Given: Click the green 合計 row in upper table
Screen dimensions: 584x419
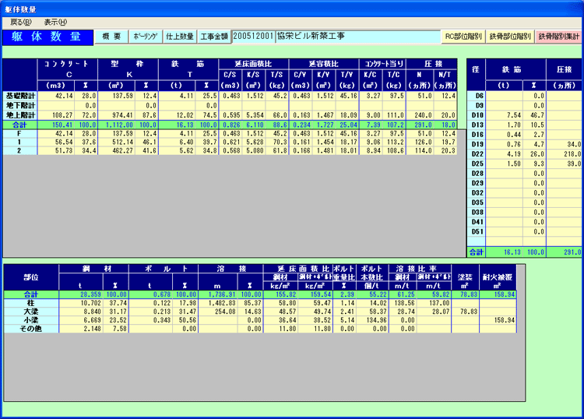Looking at the screenshot, I should [19, 124].
